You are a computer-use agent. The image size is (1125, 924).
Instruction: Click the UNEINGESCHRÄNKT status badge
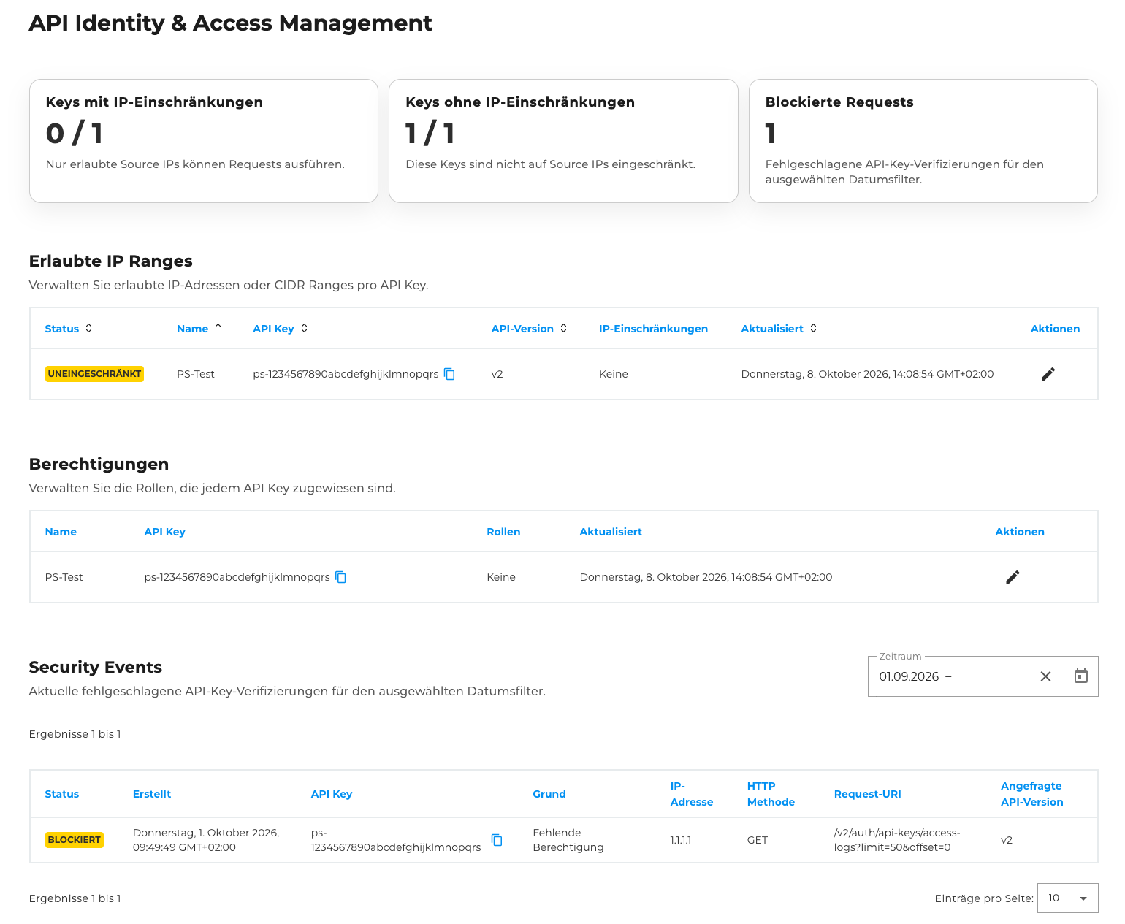[94, 374]
